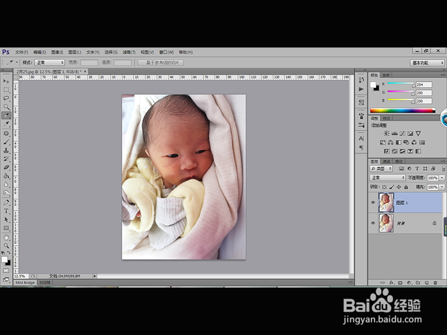
Task: Toggle lock all padlock icon
Action: point(406,187)
